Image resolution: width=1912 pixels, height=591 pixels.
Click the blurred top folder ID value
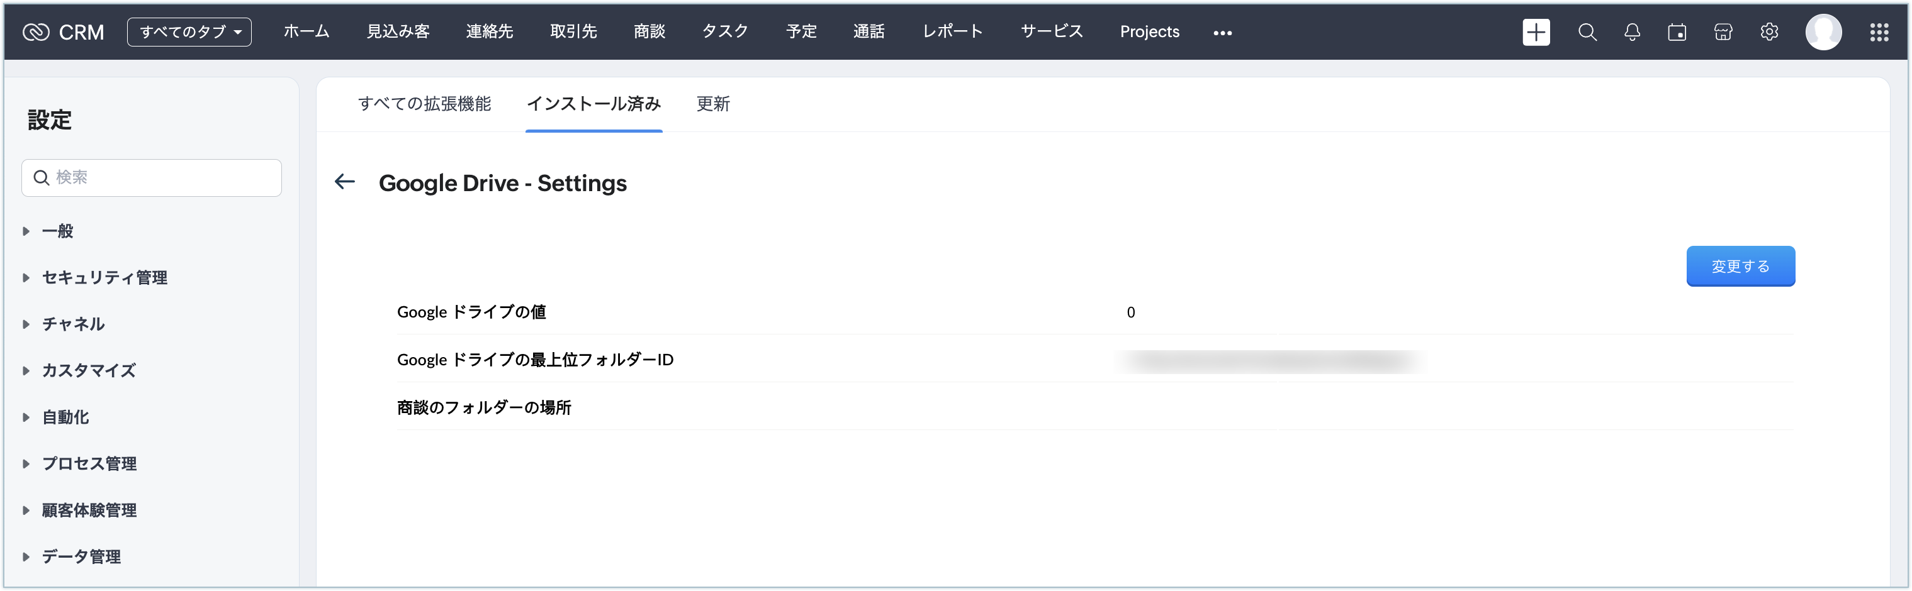(1270, 361)
